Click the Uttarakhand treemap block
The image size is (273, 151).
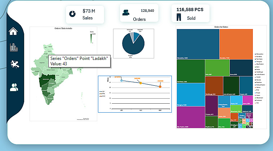pos(236,109)
